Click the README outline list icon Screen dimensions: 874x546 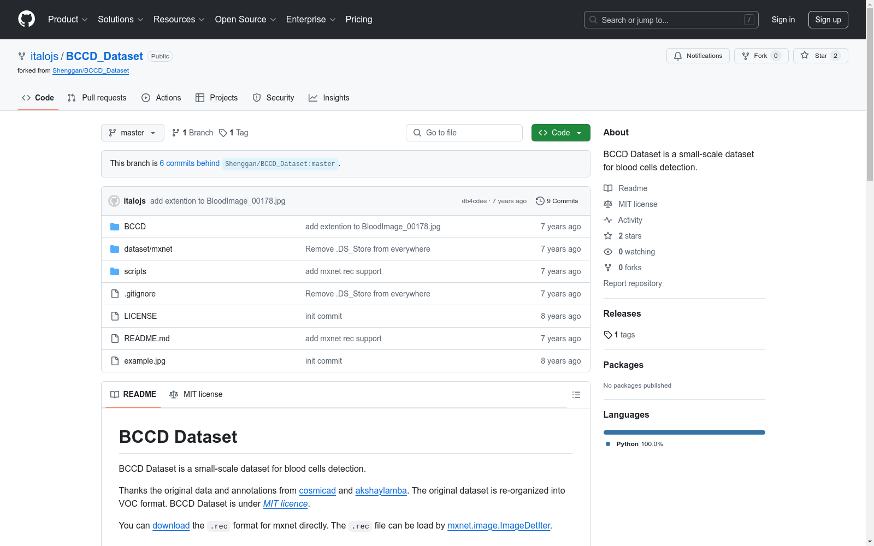click(576, 395)
